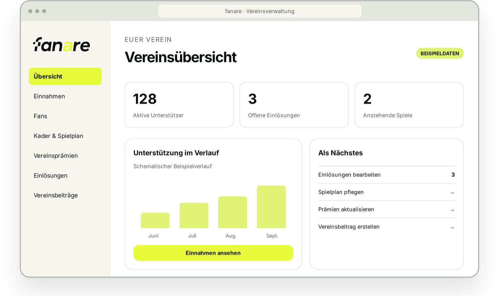Open the Übersicht sidebar item

tap(65, 76)
